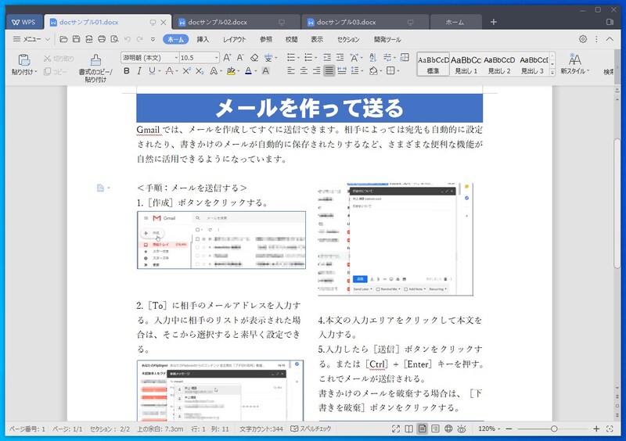Apply the 見出し 1 style
Screen dimensions: 626x441
point(466,64)
